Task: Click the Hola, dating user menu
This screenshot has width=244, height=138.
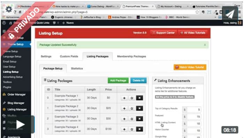Action: (232, 23)
